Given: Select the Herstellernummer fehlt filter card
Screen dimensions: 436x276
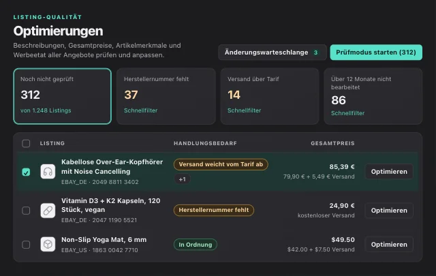Looking at the screenshot, I should point(166,96).
